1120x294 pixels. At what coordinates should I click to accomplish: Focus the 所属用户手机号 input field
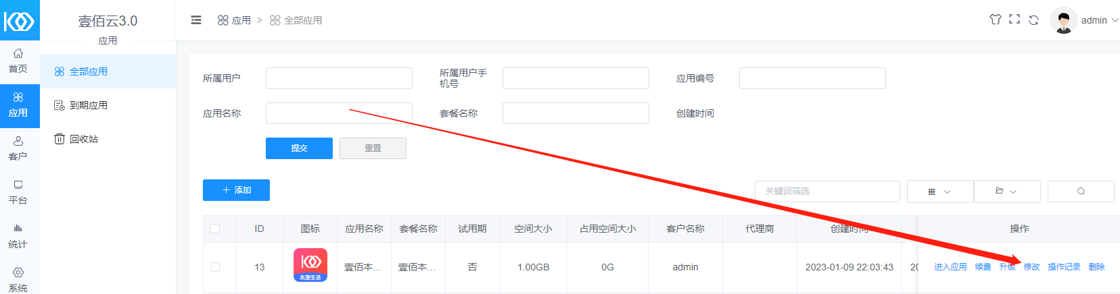(576, 78)
